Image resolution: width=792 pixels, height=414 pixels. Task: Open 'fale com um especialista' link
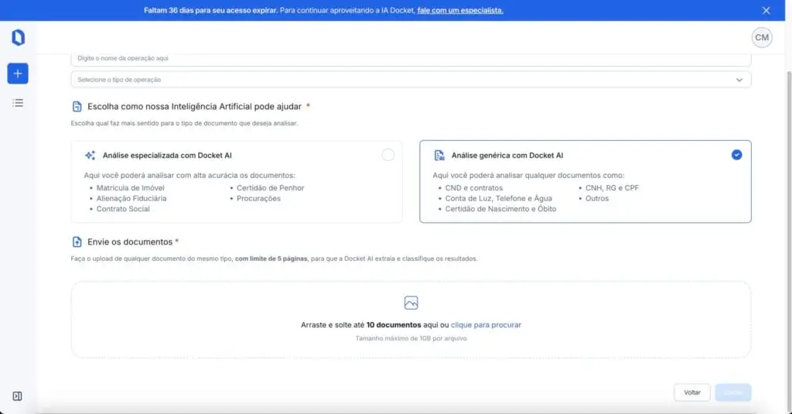coord(460,10)
